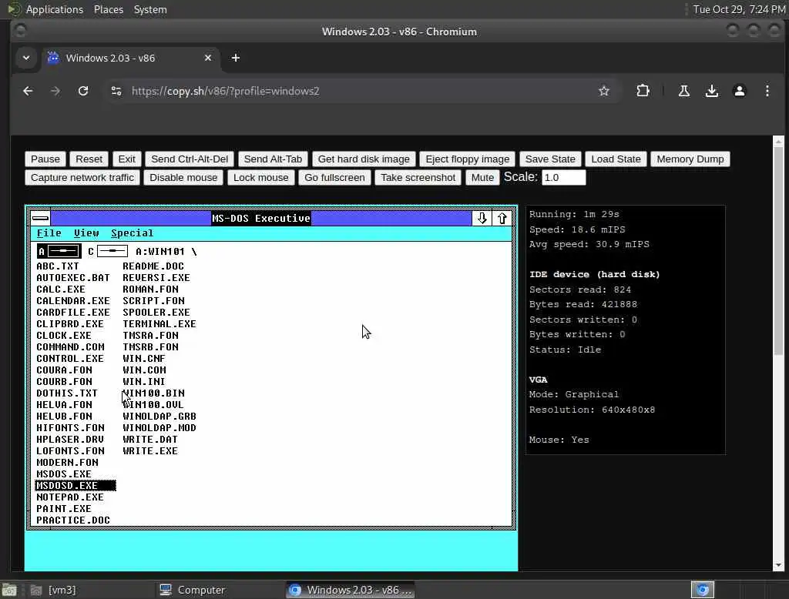Select drive C icon in MS-DOS Executive
The height and width of the screenshot is (599, 789).
[108, 251]
